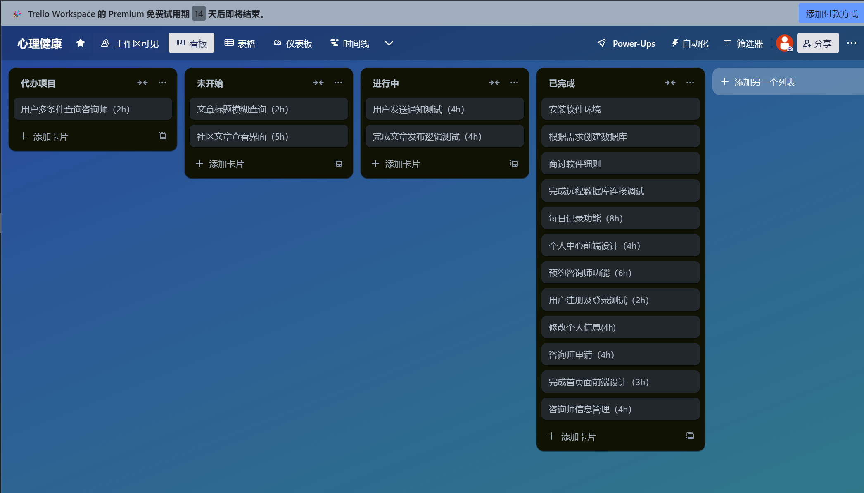Switch to the 时间线 view tab
Screen dimensions: 864x493
tap(350, 43)
